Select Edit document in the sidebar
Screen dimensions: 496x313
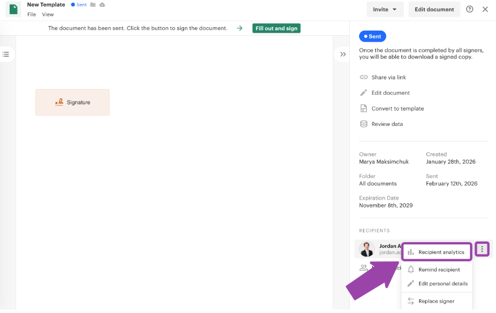(x=384, y=93)
